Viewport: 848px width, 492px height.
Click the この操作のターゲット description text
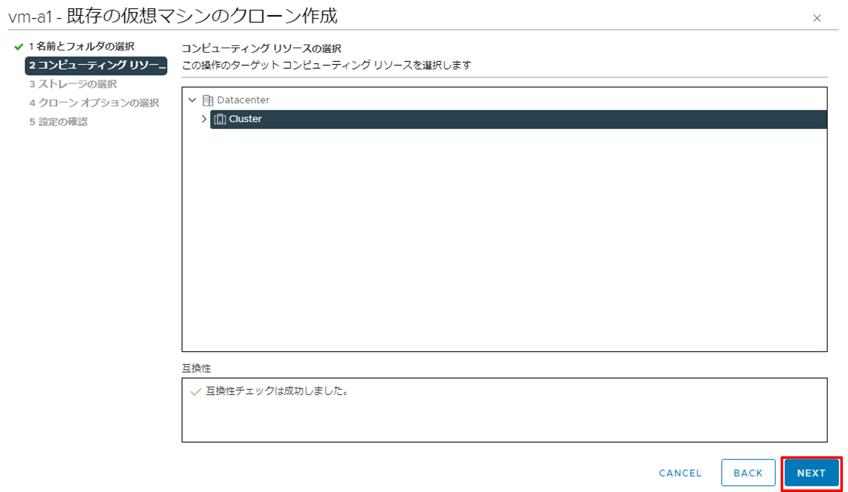(326, 65)
